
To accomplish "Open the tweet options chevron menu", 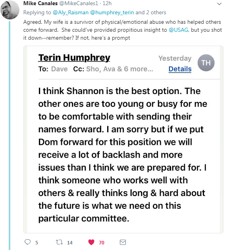I will coord(220,4).
